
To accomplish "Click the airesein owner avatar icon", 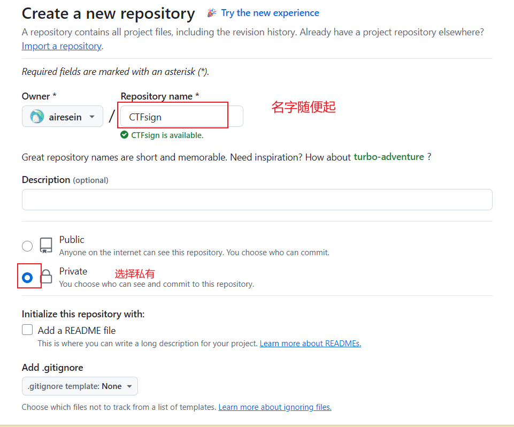I will pos(37,117).
